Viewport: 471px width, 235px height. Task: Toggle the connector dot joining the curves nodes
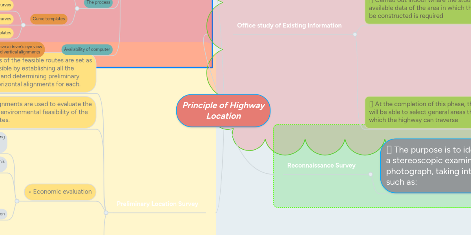click(24, 25)
